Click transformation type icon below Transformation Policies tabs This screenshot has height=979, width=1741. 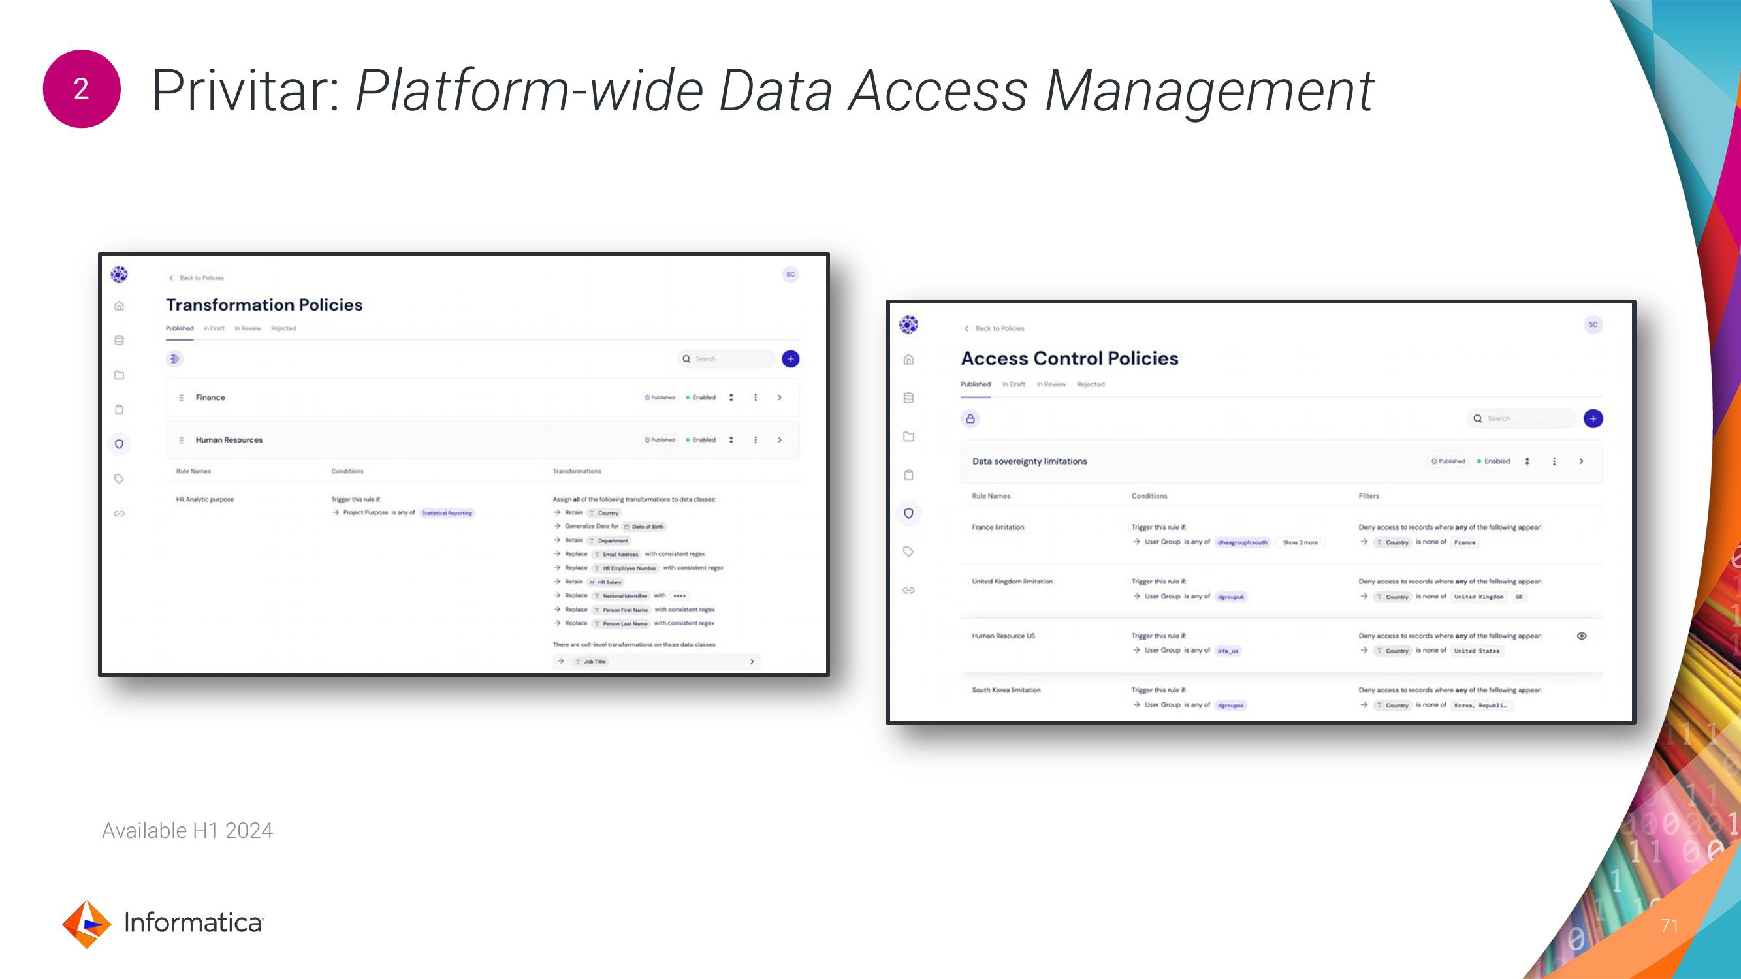tap(174, 359)
